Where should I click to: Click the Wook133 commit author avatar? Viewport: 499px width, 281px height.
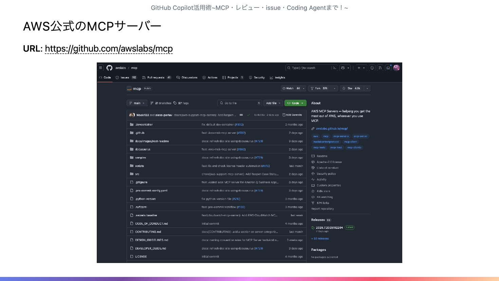131,115
